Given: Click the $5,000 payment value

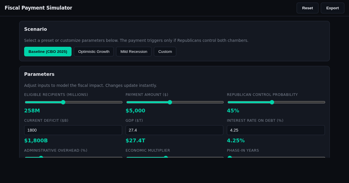Looking at the screenshot, I should (135, 111).
